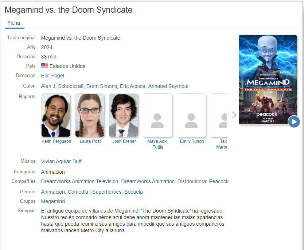Select Emily Tunon placeholder avatar
Image resolution: width=304 pixels, height=250 pixels.
tap(191, 115)
